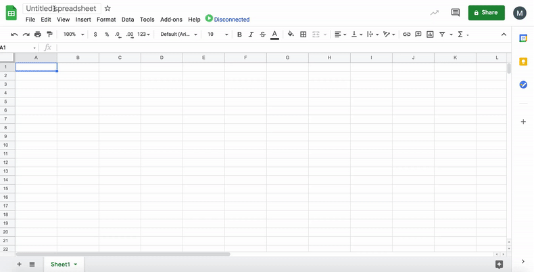Click the green Share button
The image size is (534, 272).
[x=486, y=12]
